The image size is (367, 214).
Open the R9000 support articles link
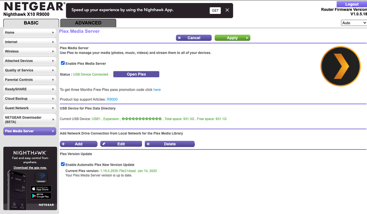click(112, 99)
